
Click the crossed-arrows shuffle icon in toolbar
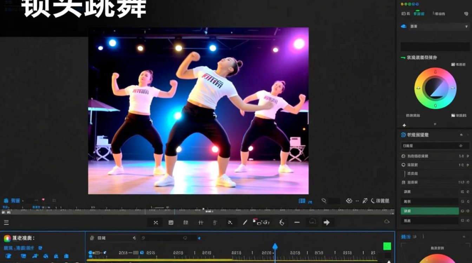(156, 222)
